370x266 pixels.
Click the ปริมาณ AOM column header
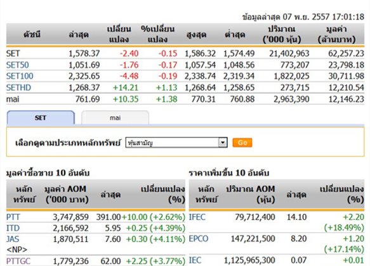[x=250, y=194]
